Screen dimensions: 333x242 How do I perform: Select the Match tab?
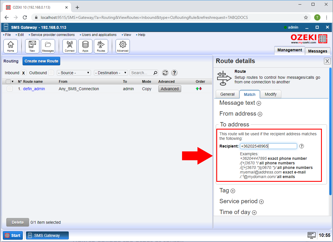point(250,94)
